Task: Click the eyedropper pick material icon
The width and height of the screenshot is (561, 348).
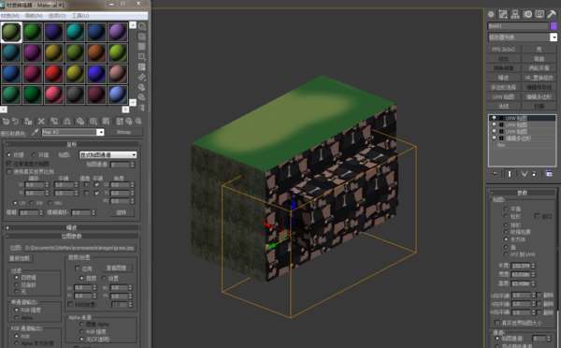Action: (x=35, y=133)
